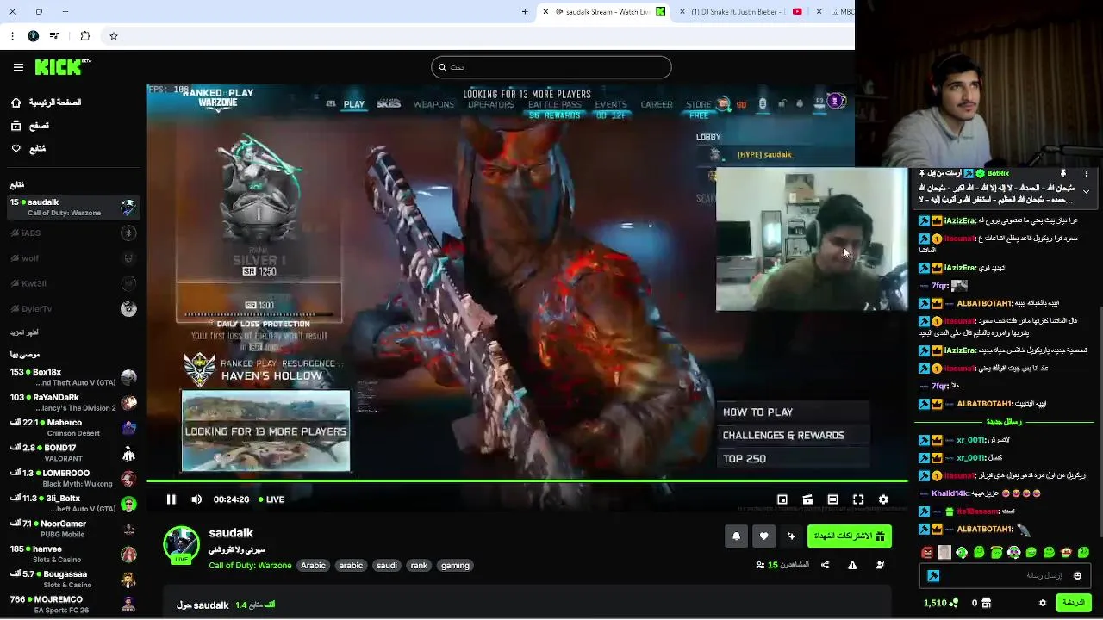Toggle follow heart for saudalk
Viewport: 1103px width, 620px height.
[763, 536]
